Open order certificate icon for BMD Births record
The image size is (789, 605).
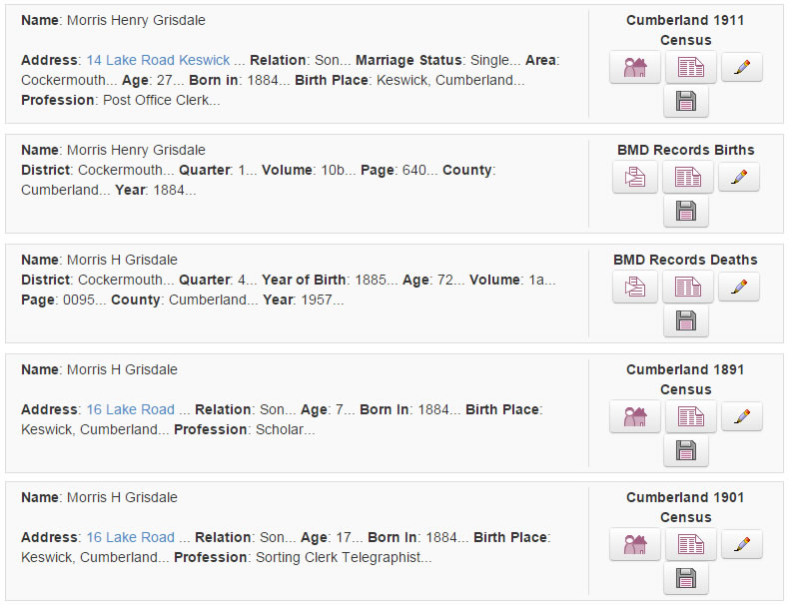point(635,177)
